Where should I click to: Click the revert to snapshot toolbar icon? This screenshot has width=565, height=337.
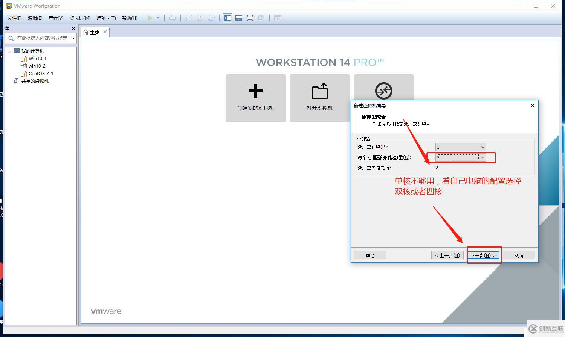[200, 18]
